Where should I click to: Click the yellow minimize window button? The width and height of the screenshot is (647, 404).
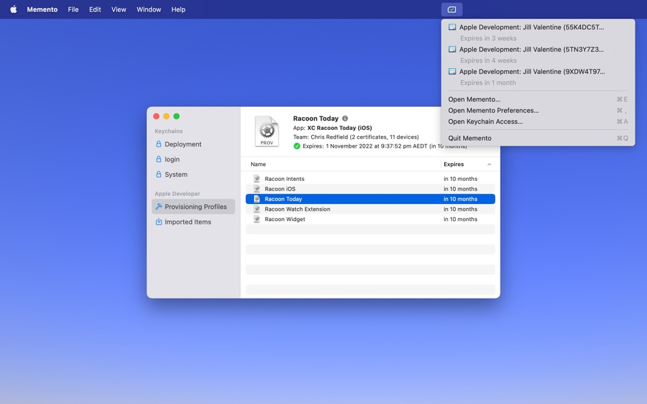166,116
